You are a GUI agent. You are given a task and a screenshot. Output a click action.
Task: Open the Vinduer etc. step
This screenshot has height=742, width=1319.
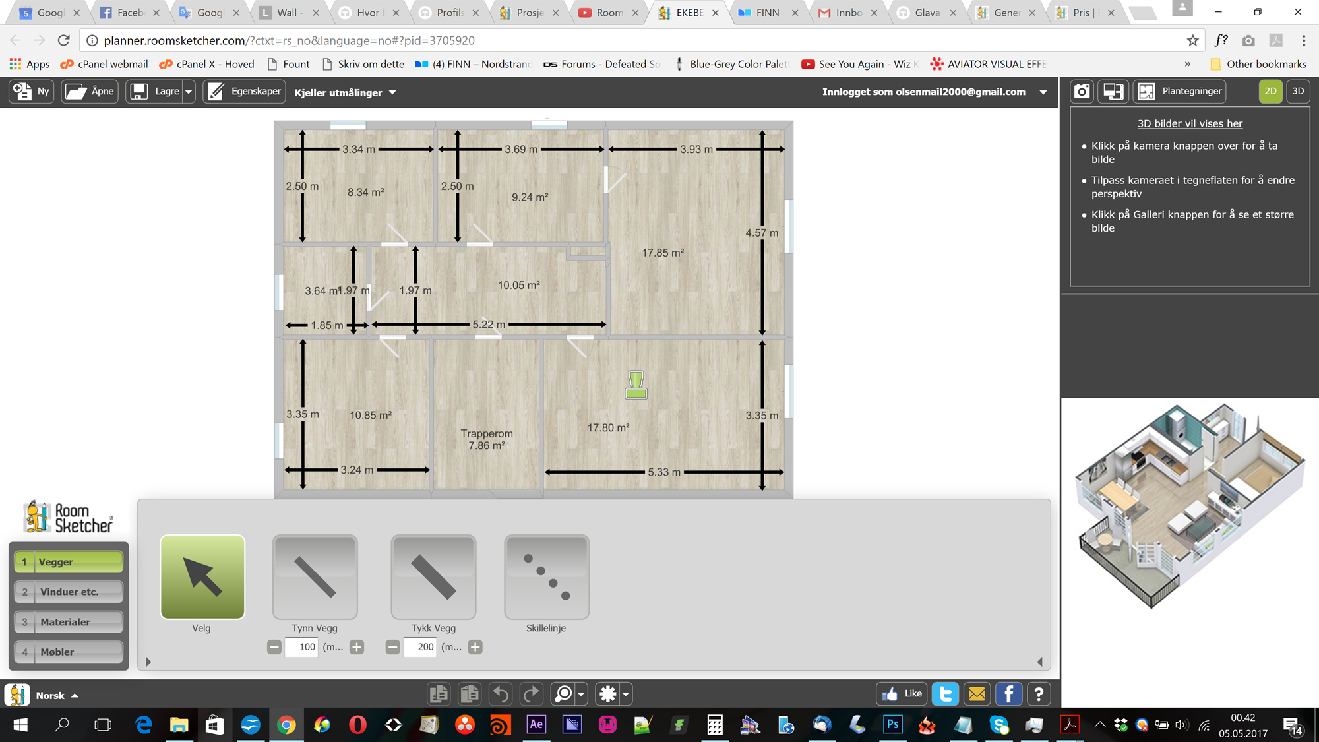tap(69, 592)
